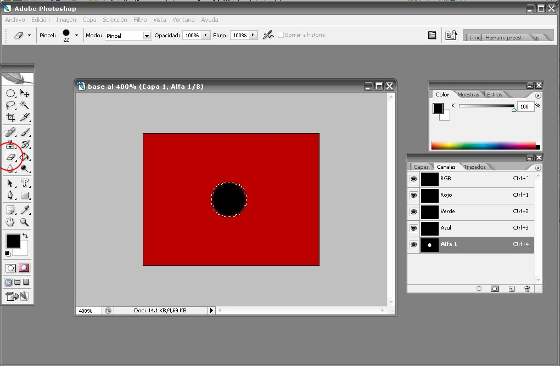This screenshot has width=560, height=366.
Task: Select the Healing Brush tool
Action: point(10,133)
